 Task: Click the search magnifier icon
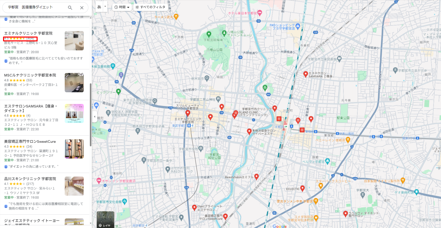(70, 8)
